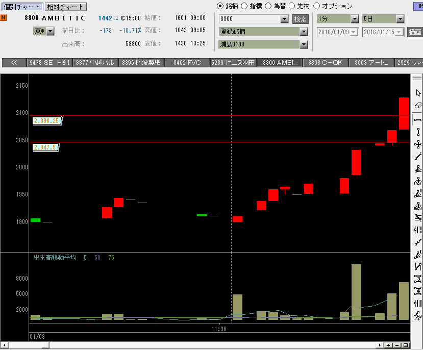Select the vertical line drawing tool
This screenshot has width=423, height=350.
coord(418,132)
